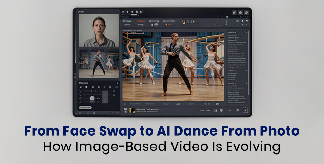The height and width of the screenshot is (164, 324).
Task: Click the highlighted pagination dot at top right
Action: [227, 17]
